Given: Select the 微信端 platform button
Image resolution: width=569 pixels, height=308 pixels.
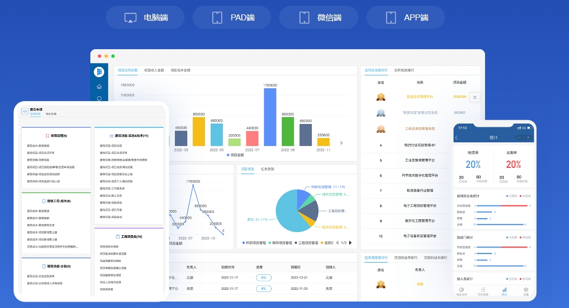Looking at the screenshot, I should pos(319,18).
